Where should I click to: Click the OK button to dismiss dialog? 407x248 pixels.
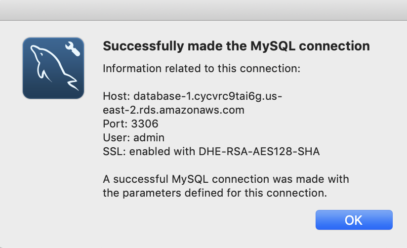click(354, 220)
